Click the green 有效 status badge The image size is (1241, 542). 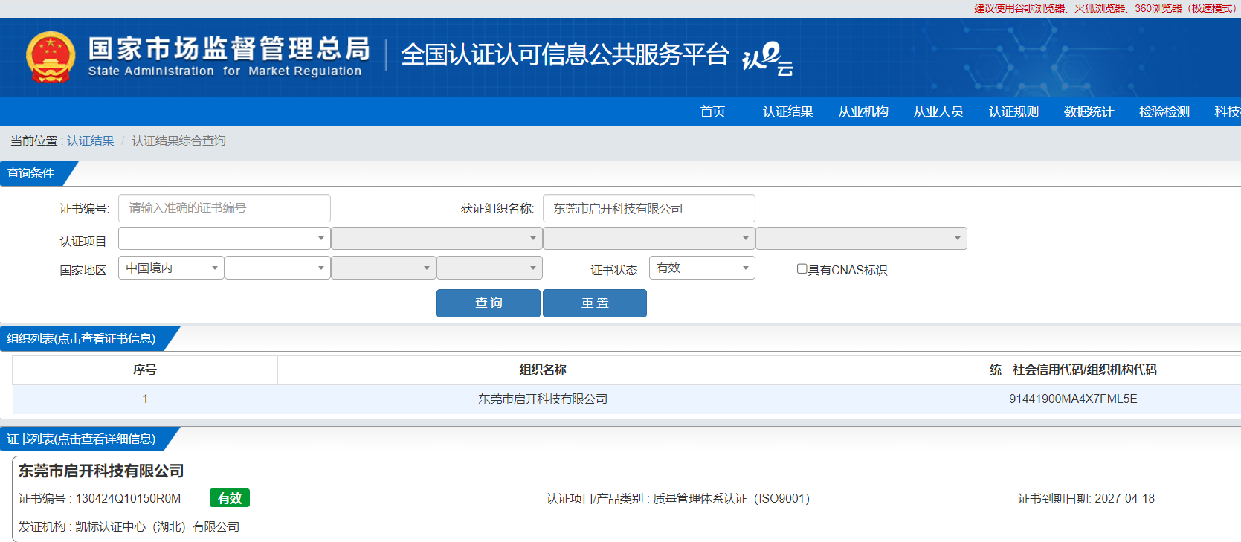click(230, 498)
